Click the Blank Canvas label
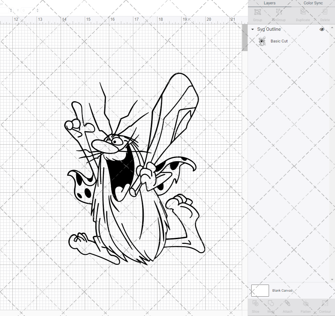The width and height of the screenshot is (335, 316). pos(282,290)
